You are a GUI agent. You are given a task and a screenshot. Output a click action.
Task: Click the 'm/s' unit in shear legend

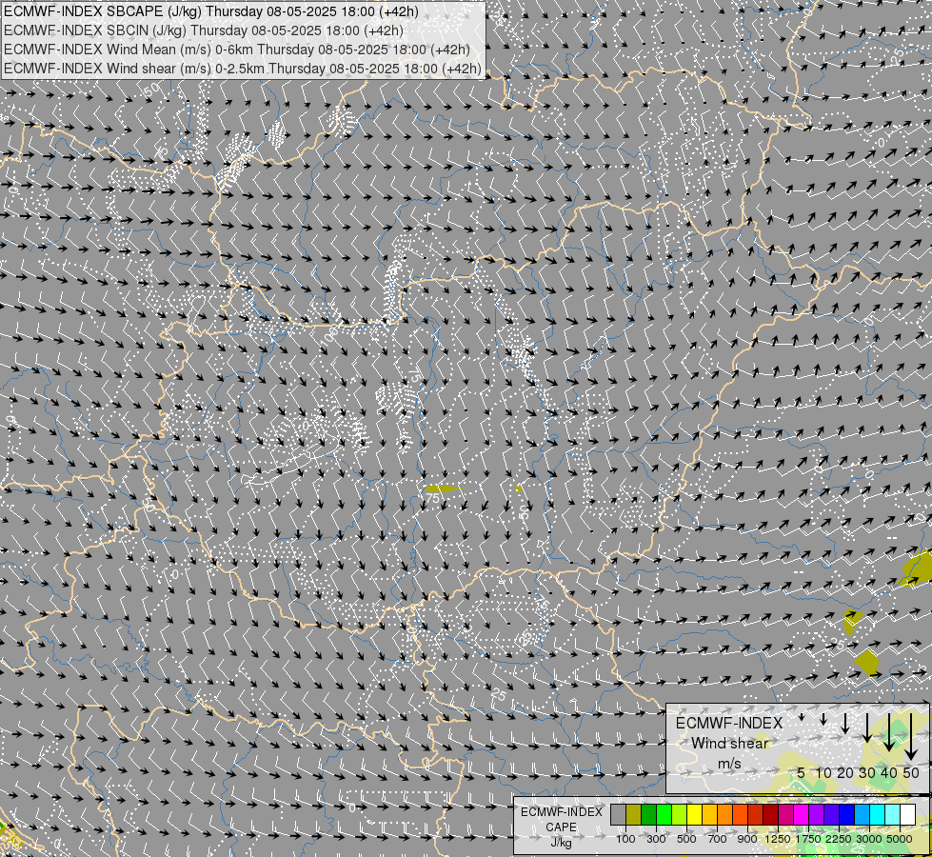tap(729, 764)
